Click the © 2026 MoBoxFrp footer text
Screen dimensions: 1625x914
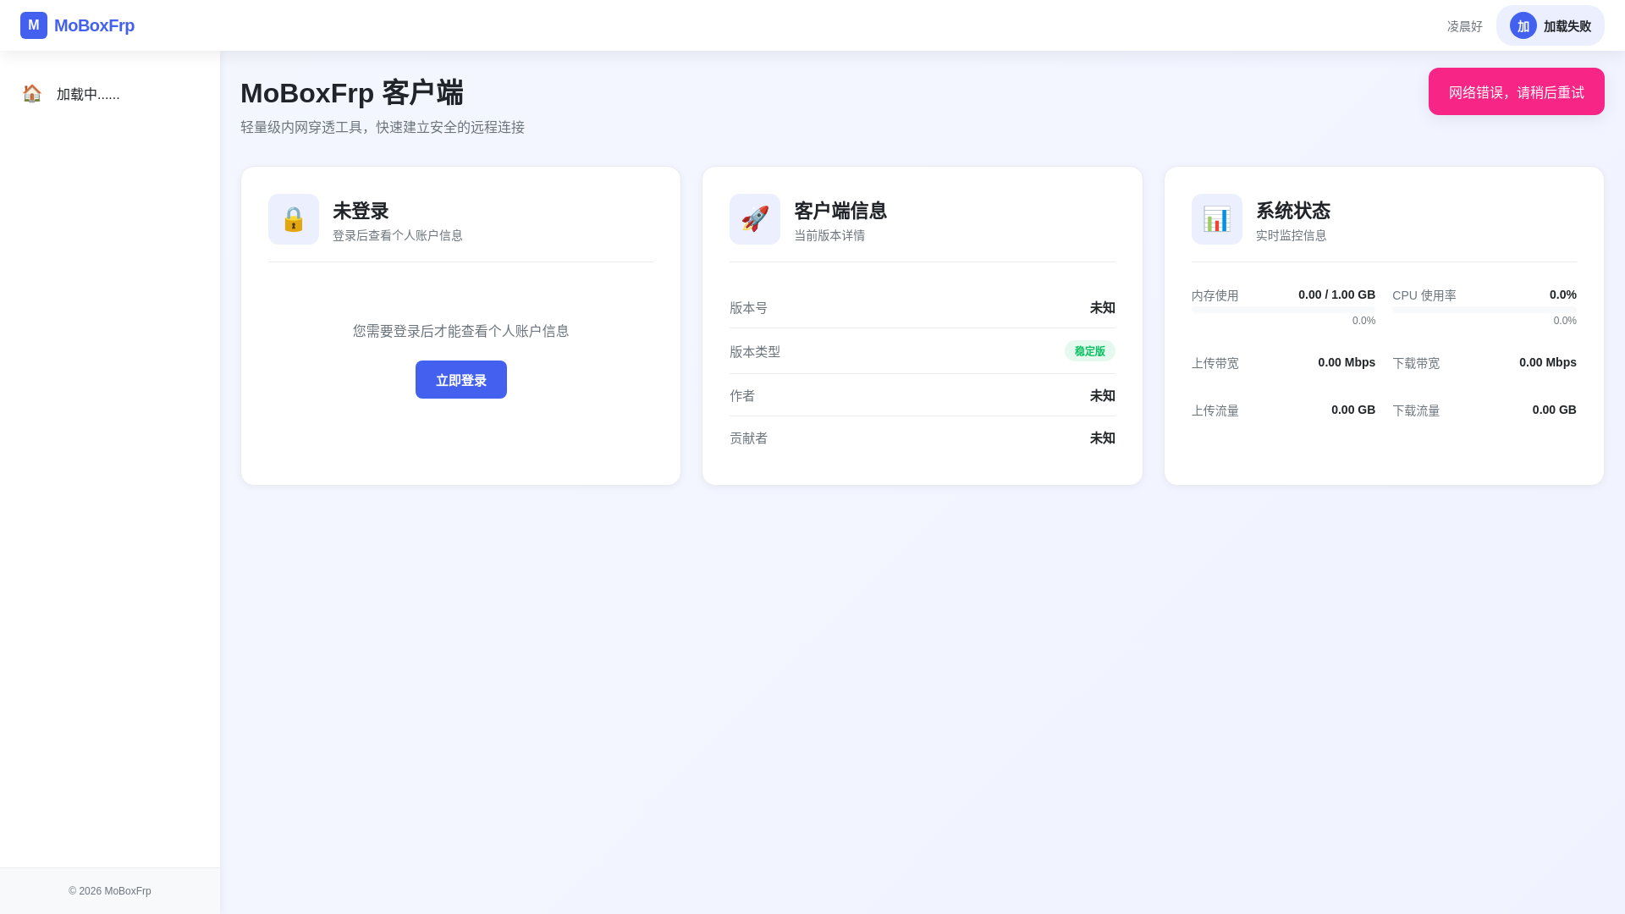pos(110,891)
